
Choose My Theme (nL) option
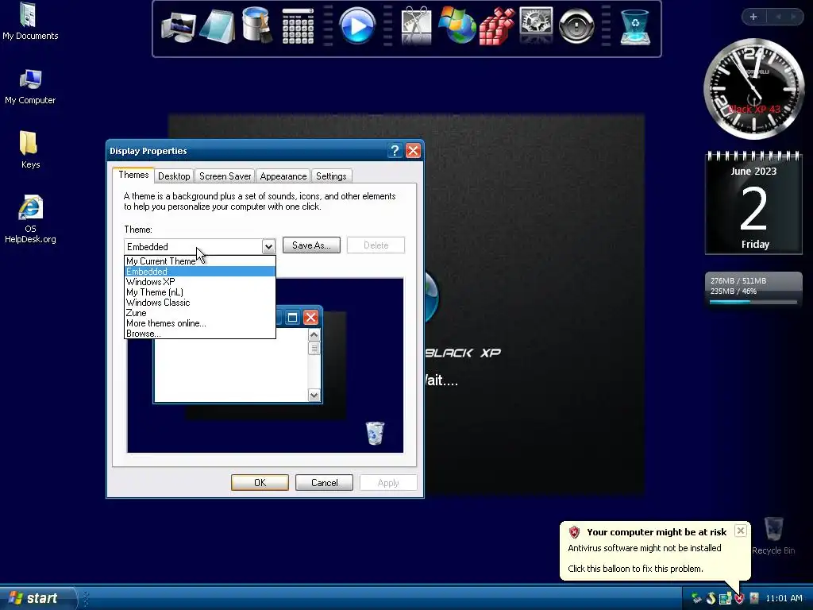199,292
